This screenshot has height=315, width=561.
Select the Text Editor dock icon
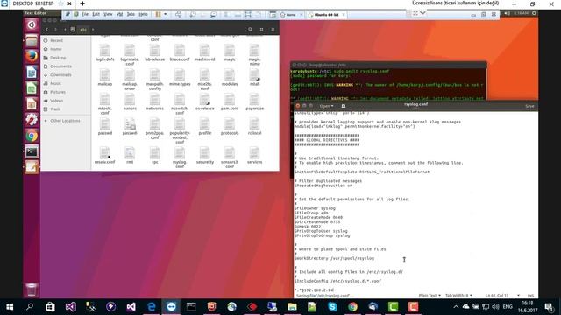pyautogui.click(x=32, y=167)
